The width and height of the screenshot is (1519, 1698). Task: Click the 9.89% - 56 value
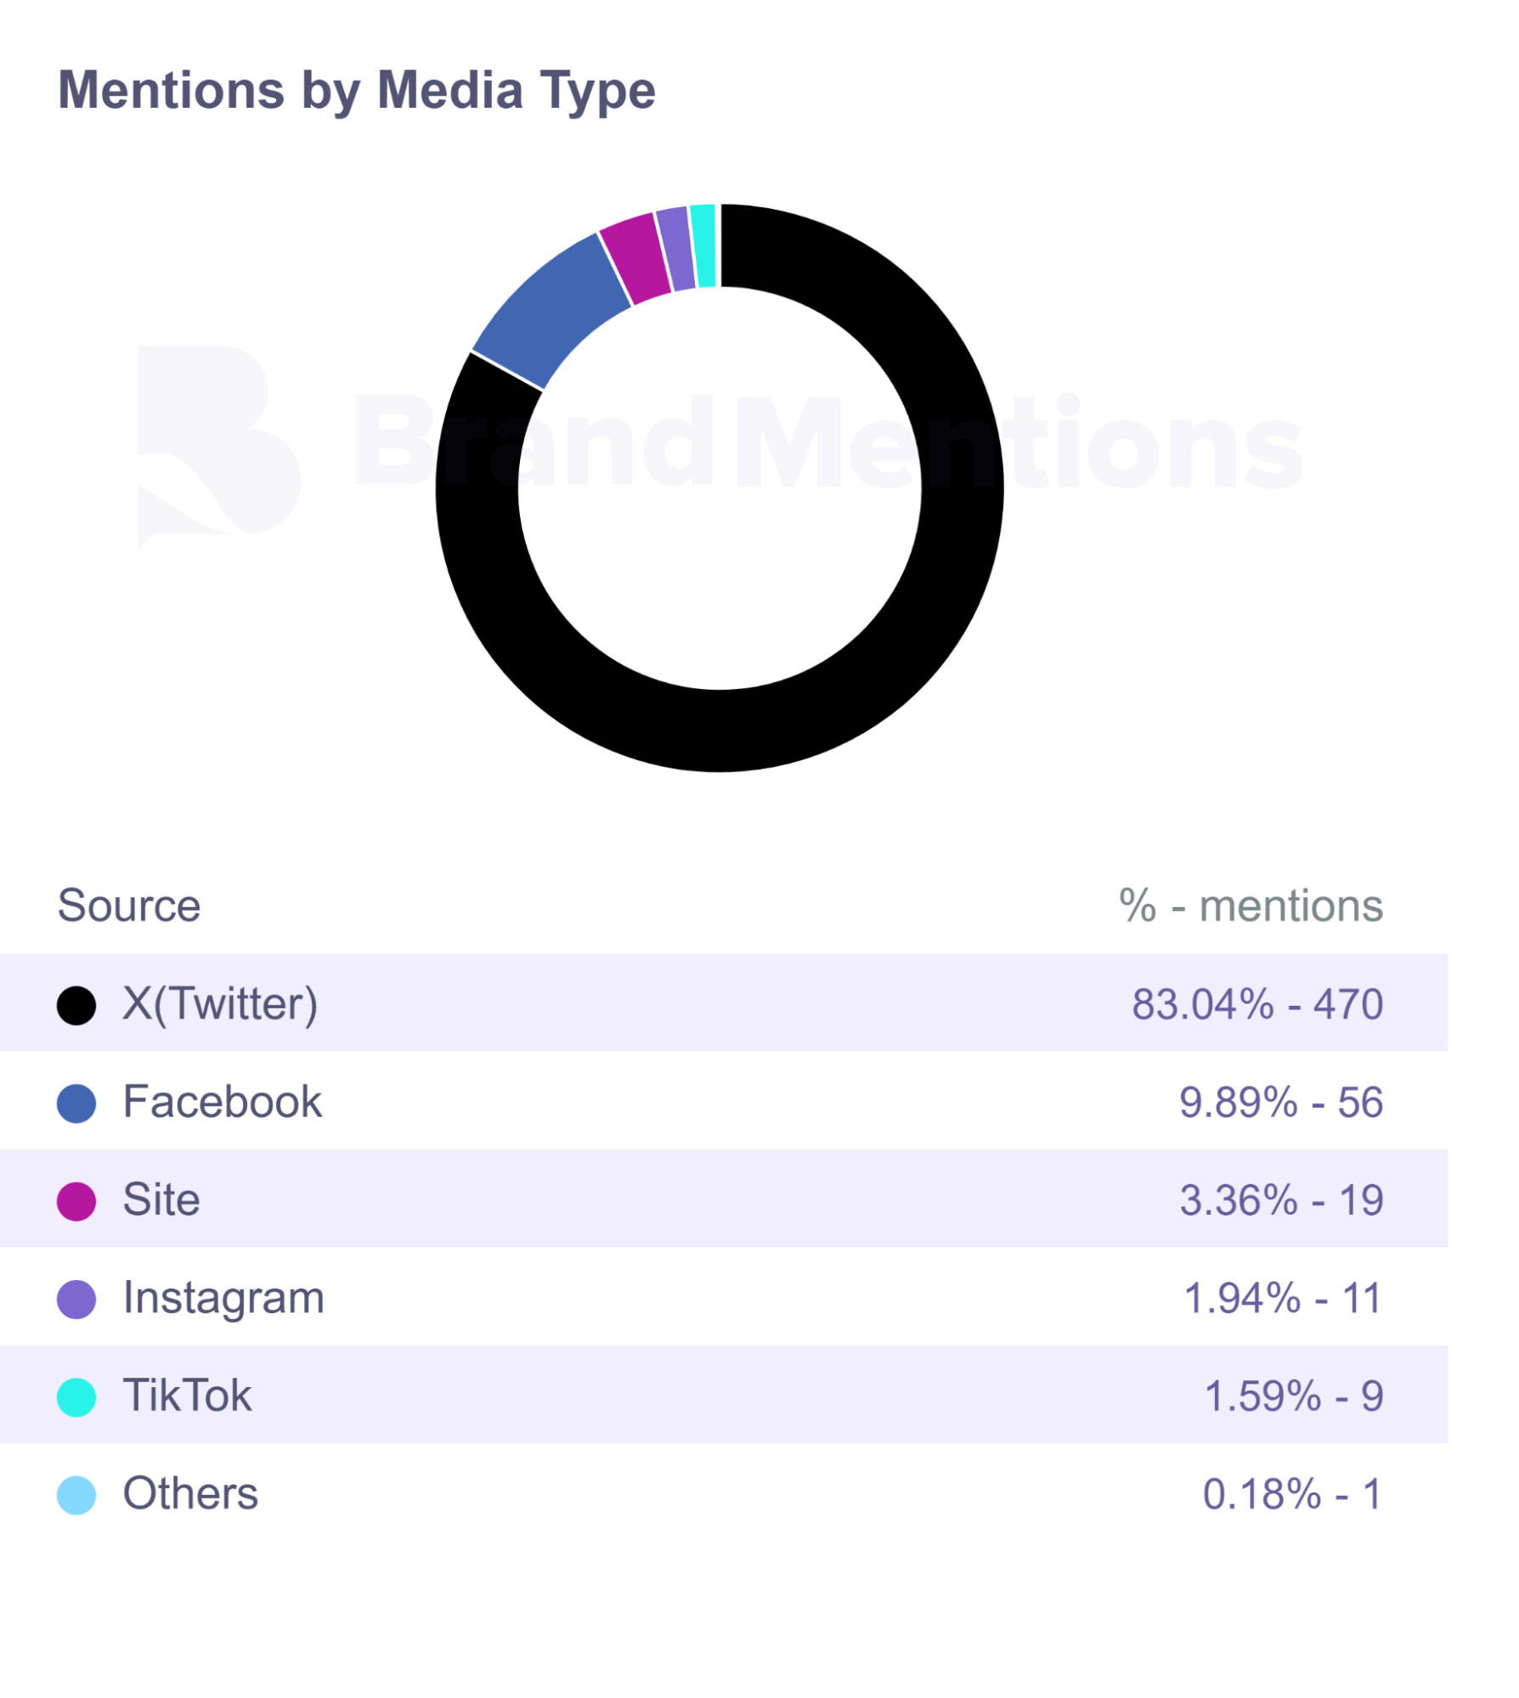pyautogui.click(x=1281, y=1102)
